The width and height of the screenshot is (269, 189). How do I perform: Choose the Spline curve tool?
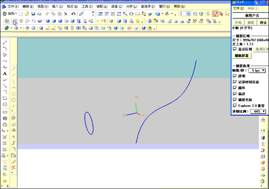pyautogui.click(x=5, y=61)
